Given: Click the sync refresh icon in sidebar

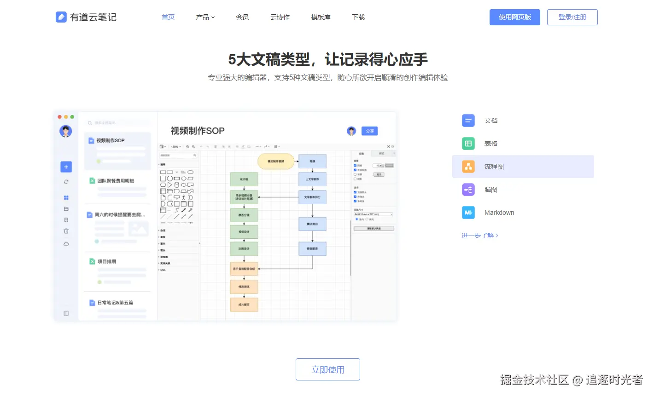Looking at the screenshot, I should 66,182.
